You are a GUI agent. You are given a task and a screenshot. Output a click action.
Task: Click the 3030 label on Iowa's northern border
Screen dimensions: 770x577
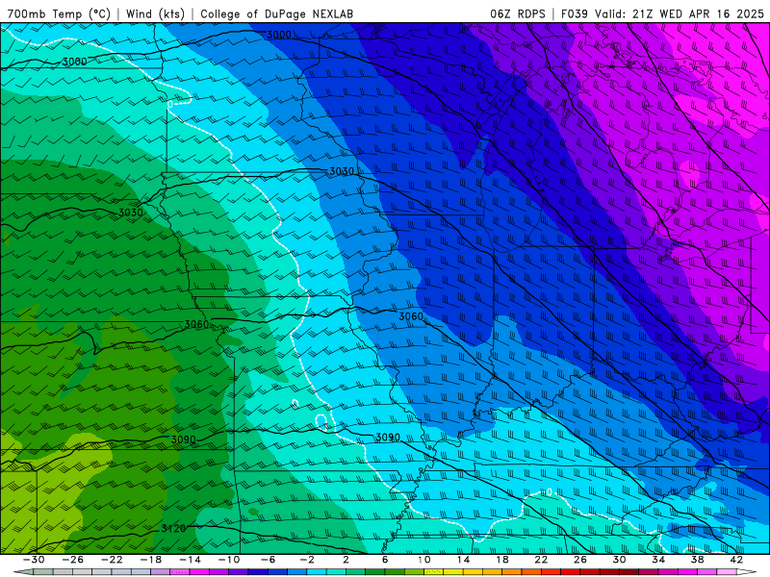click(x=342, y=171)
